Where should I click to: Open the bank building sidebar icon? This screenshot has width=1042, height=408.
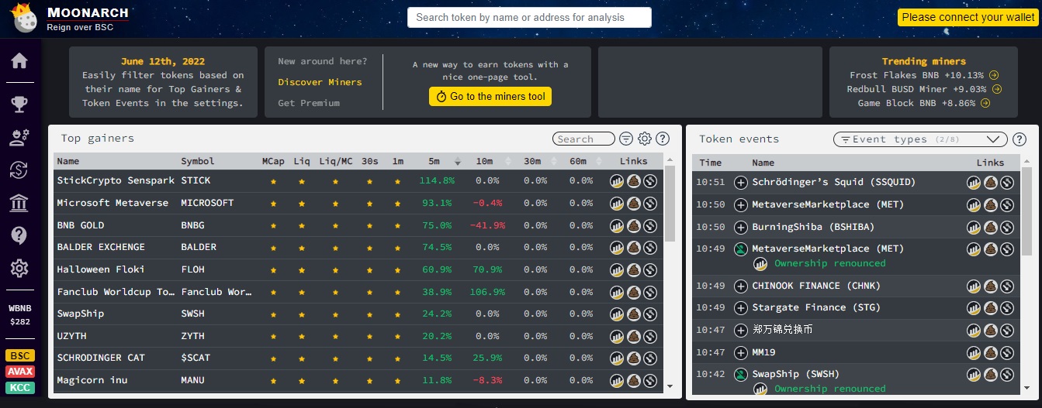click(x=19, y=203)
